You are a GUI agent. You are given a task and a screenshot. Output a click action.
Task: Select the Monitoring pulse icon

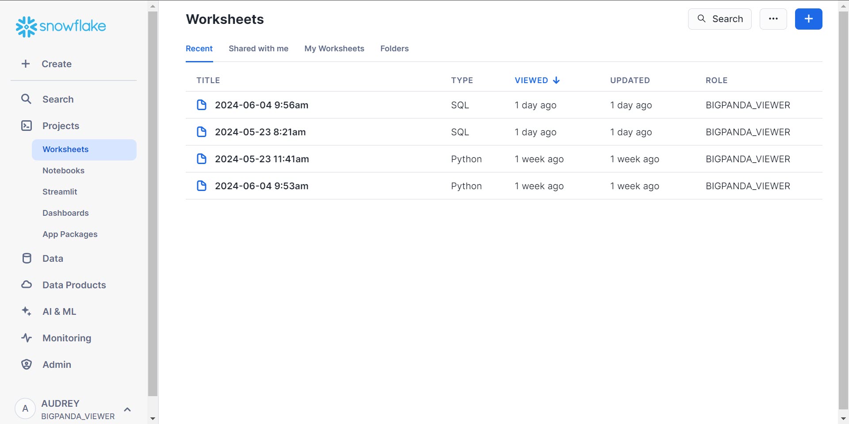(x=26, y=338)
